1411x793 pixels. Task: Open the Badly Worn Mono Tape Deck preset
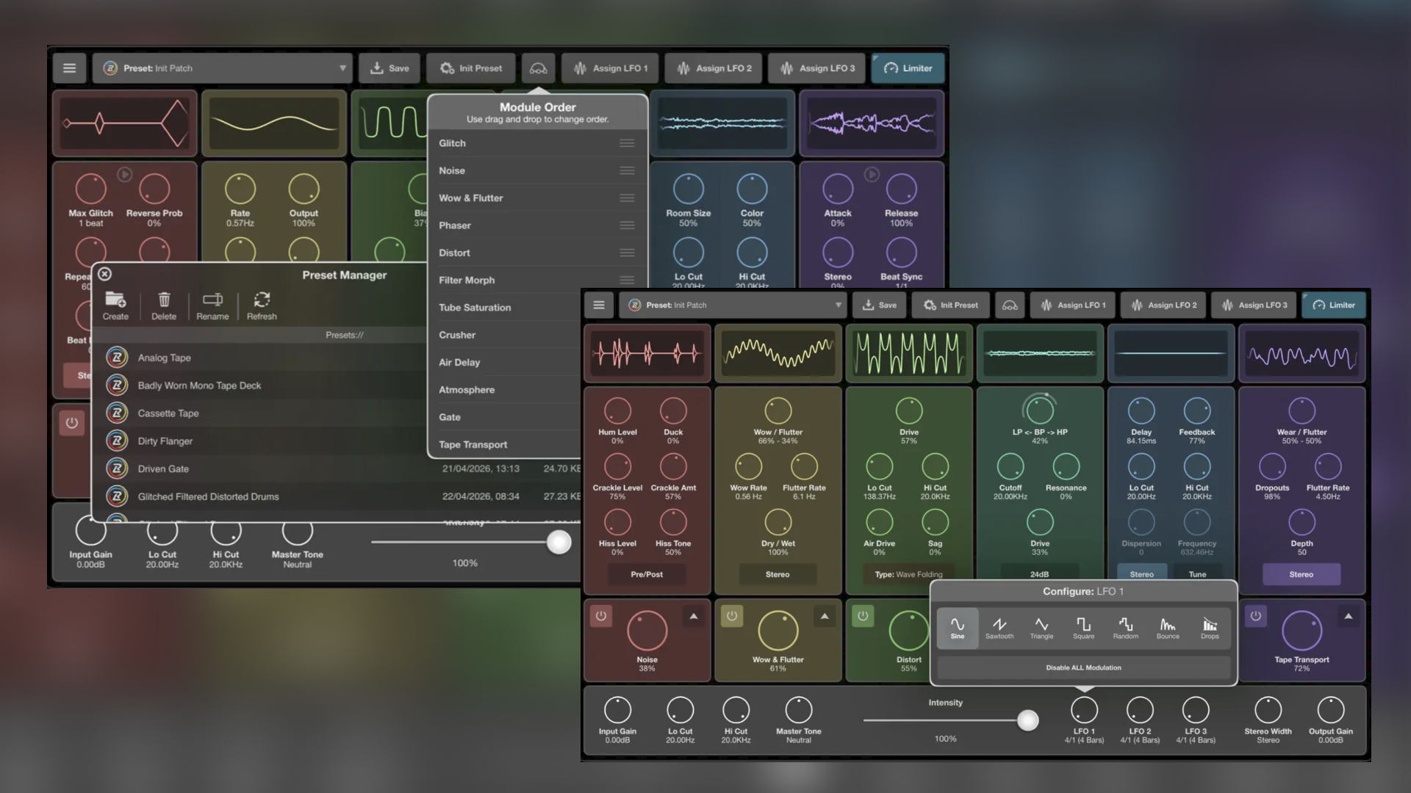click(199, 385)
